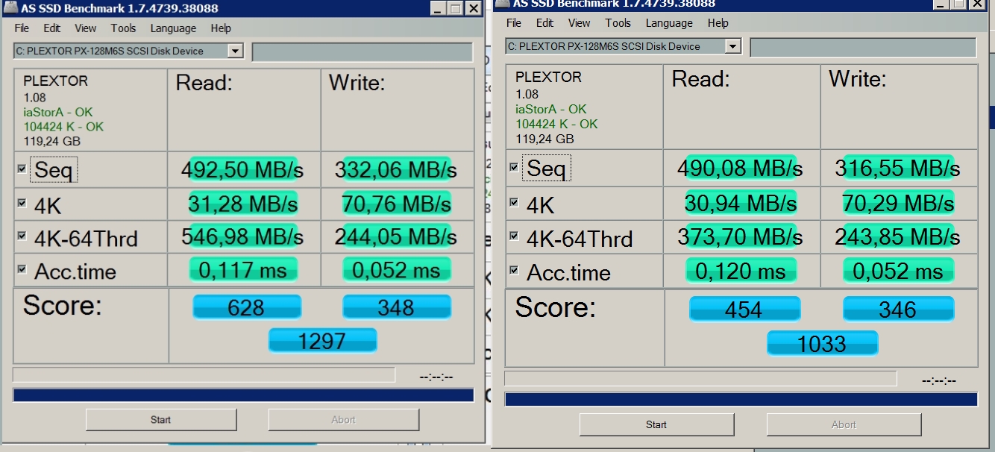
Task: Expand drive selector dropdown in right window
Action: (732, 46)
